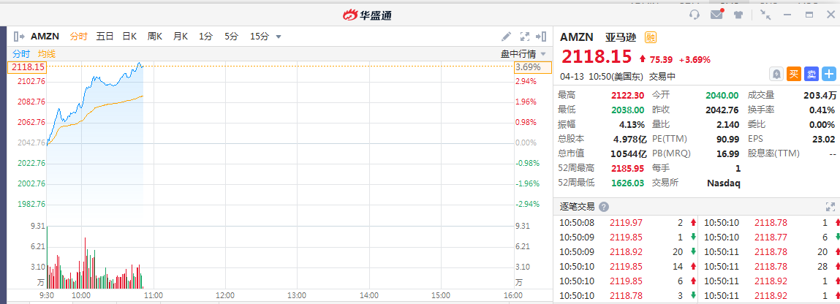
Task: Click the 融 margin badge
Action: [x=650, y=37]
